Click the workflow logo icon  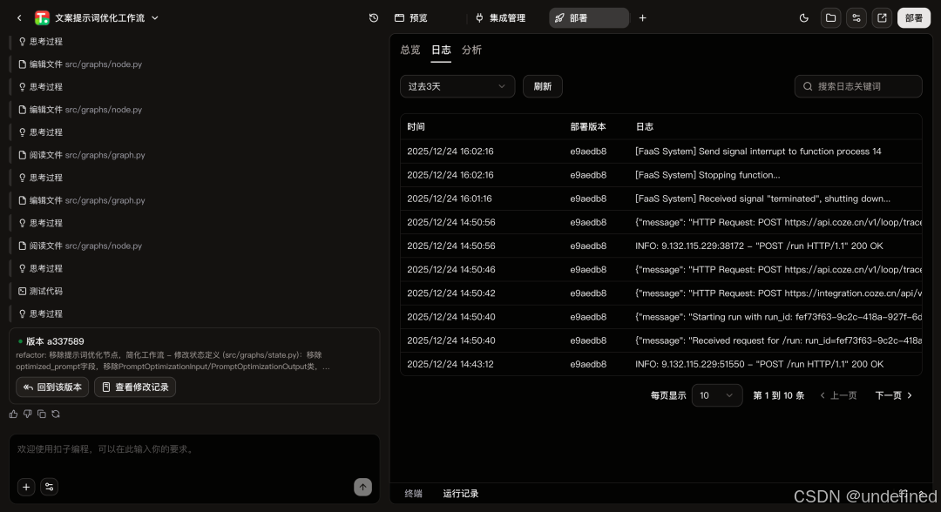pyautogui.click(x=42, y=18)
